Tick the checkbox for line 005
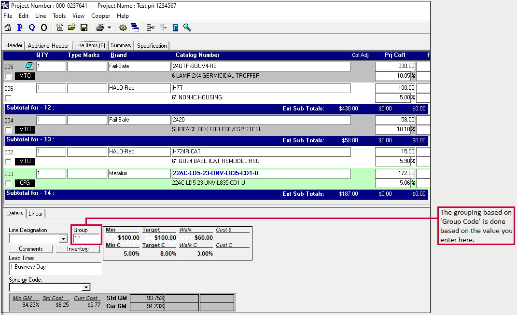Viewport: 517px width, 315px height. tap(9, 76)
